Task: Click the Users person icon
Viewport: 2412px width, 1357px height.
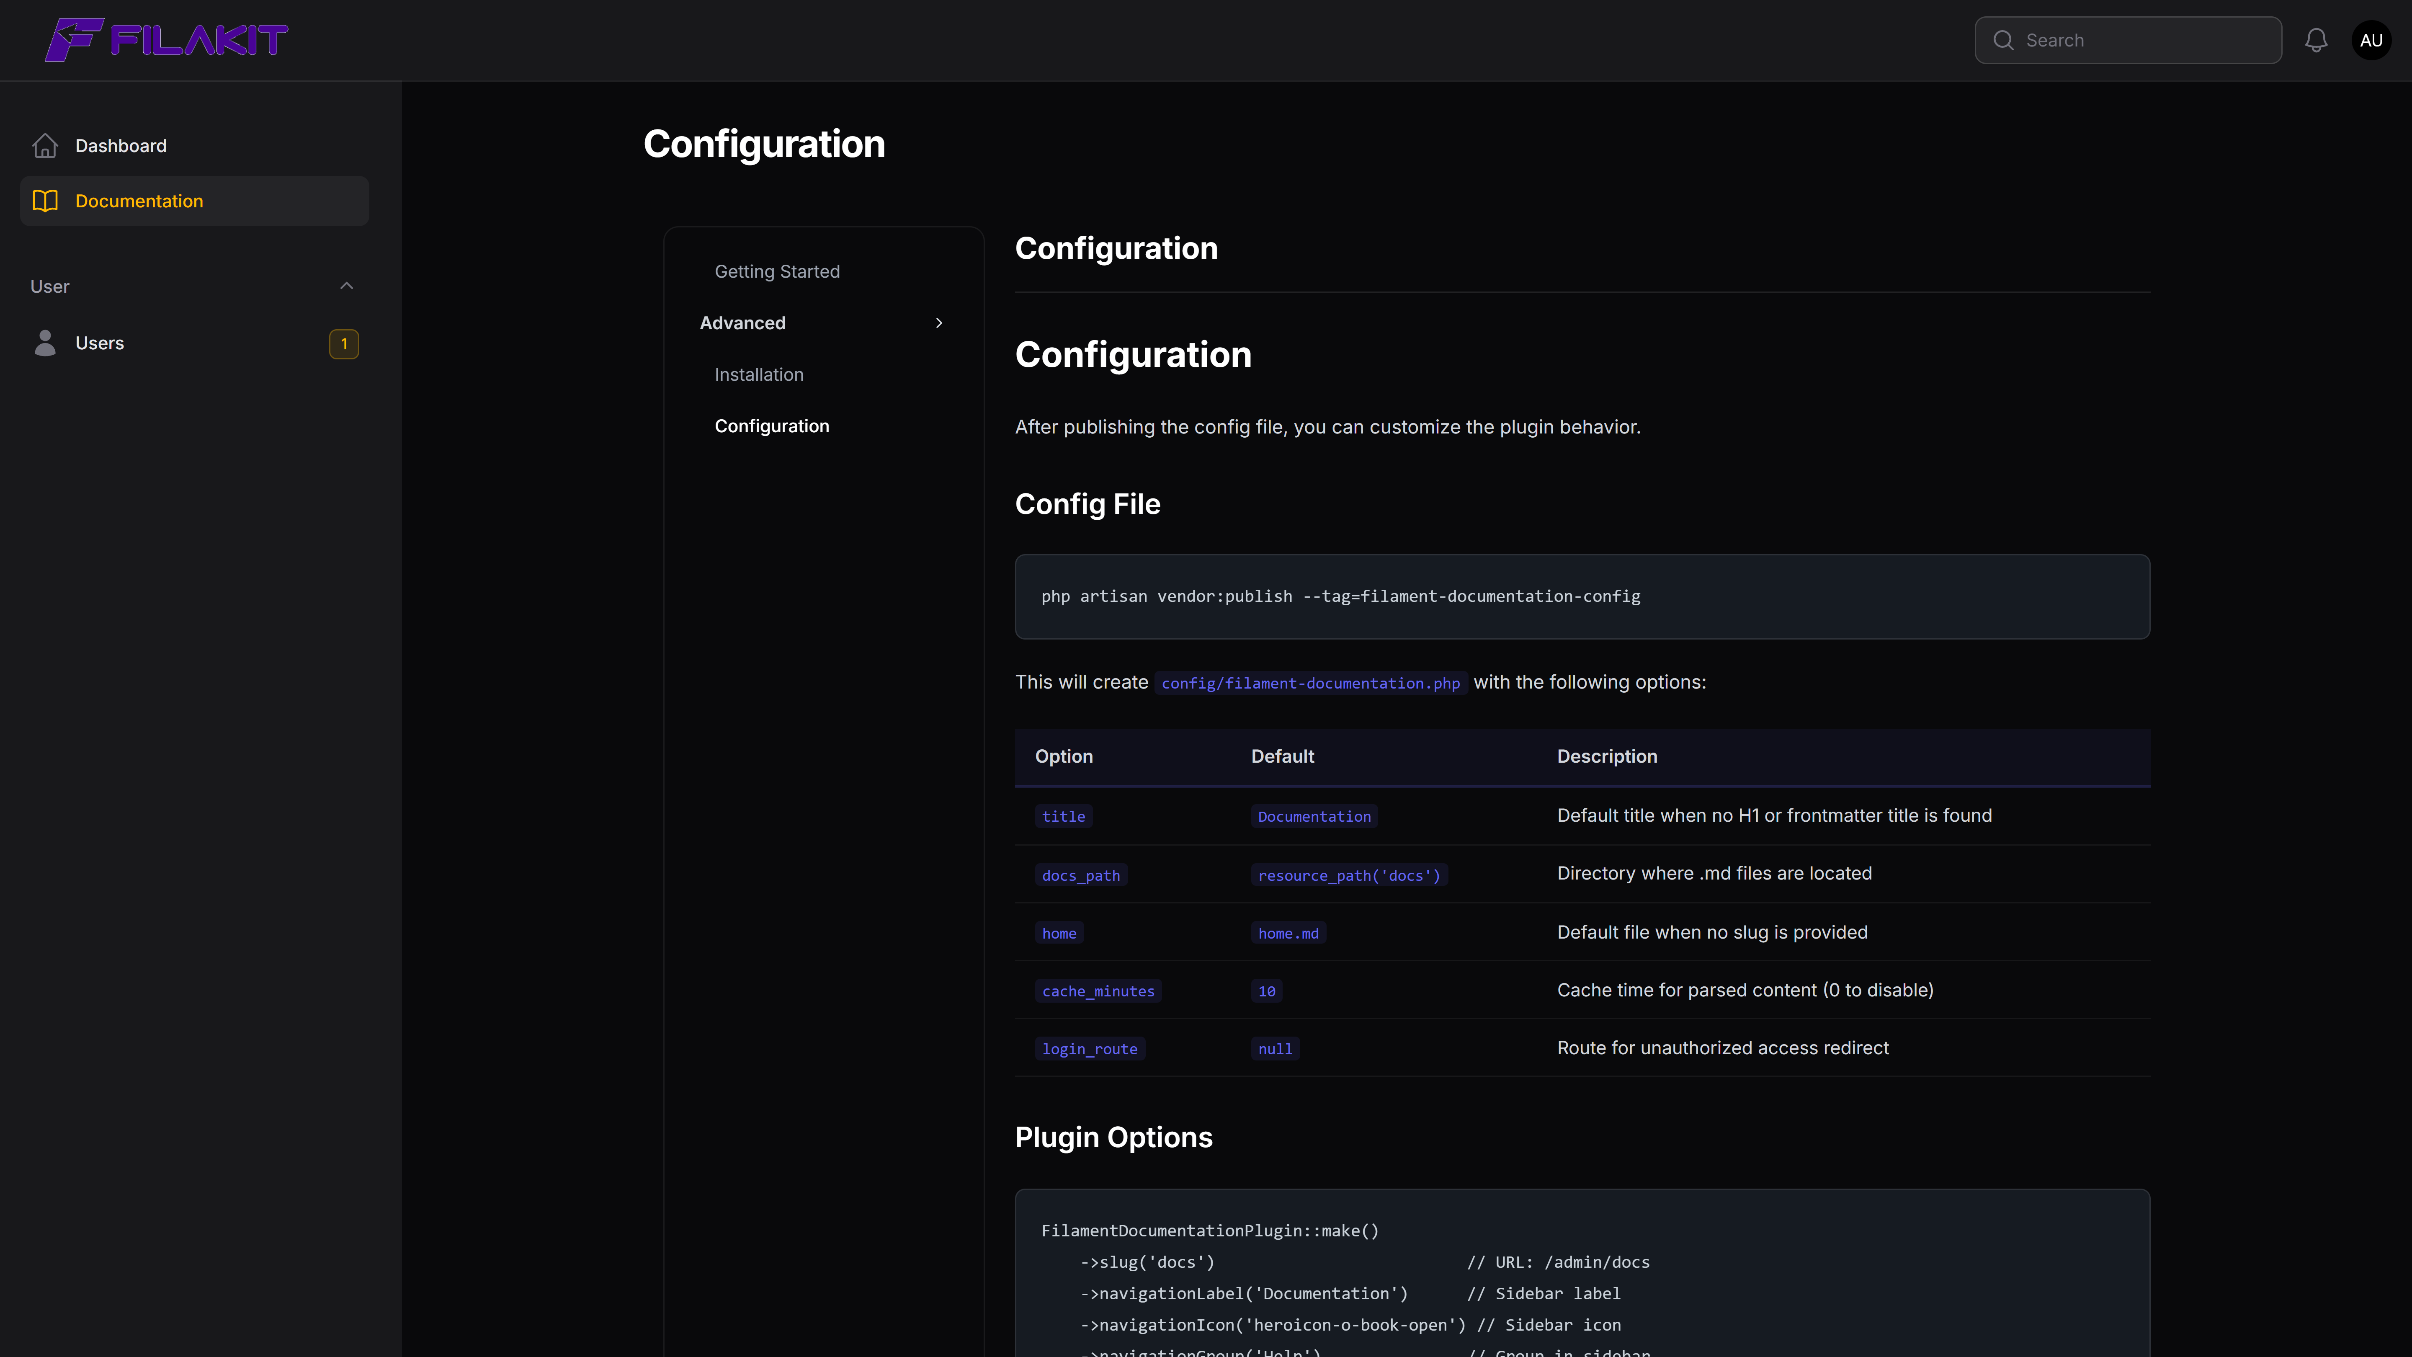Action: pyautogui.click(x=45, y=343)
